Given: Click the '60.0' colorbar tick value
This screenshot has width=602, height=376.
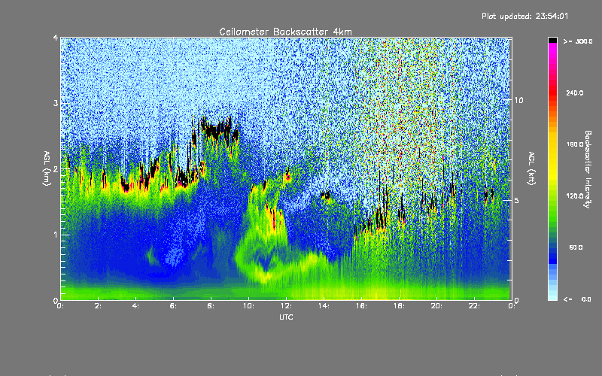Looking at the screenshot, I should [576, 247].
